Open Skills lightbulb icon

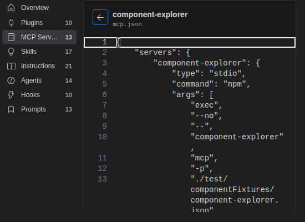pyautogui.click(x=11, y=52)
